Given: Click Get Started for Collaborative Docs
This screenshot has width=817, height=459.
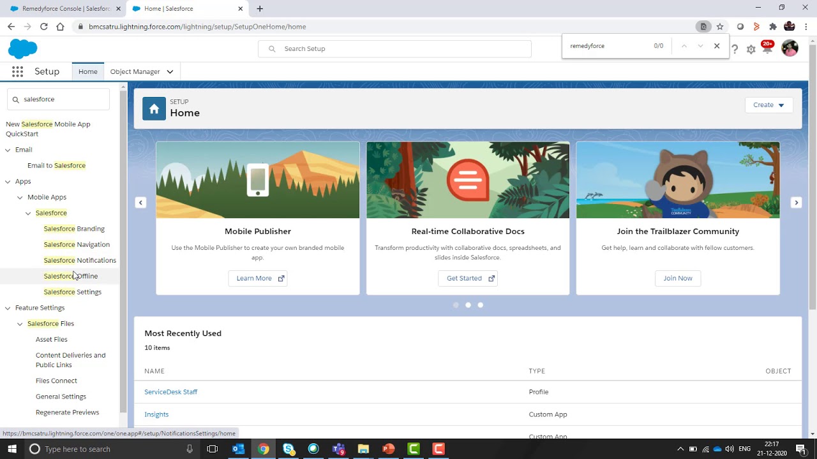Looking at the screenshot, I should [468, 278].
